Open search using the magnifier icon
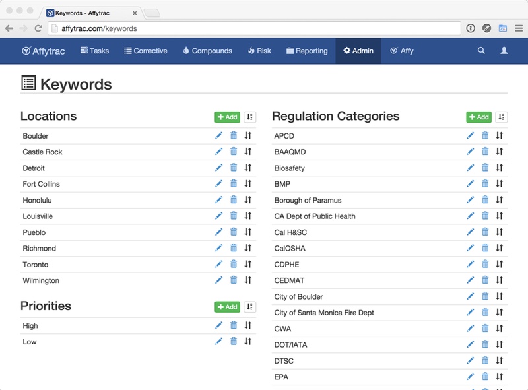This screenshot has width=528, height=390. [481, 51]
